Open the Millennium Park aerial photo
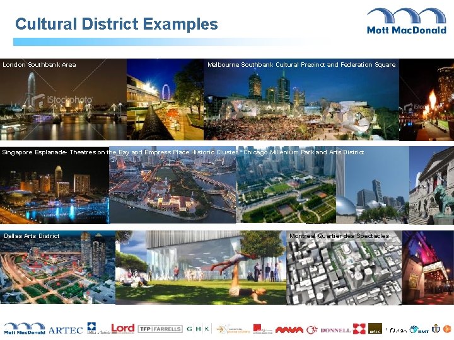Image resolution: width=454 pixels, height=340 pixels. click(286, 185)
